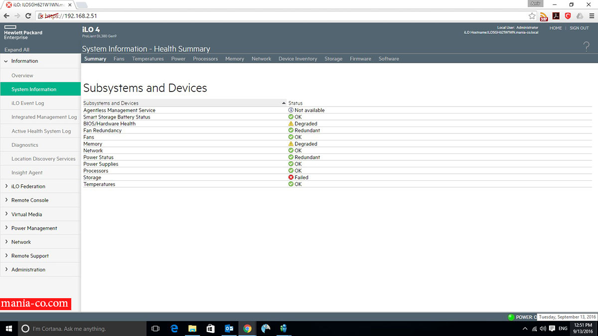Click the SIGN OUT link

[x=579, y=28]
